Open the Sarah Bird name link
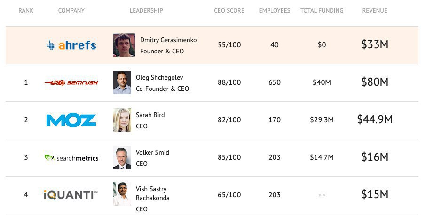The image size is (425, 215). [150, 115]
